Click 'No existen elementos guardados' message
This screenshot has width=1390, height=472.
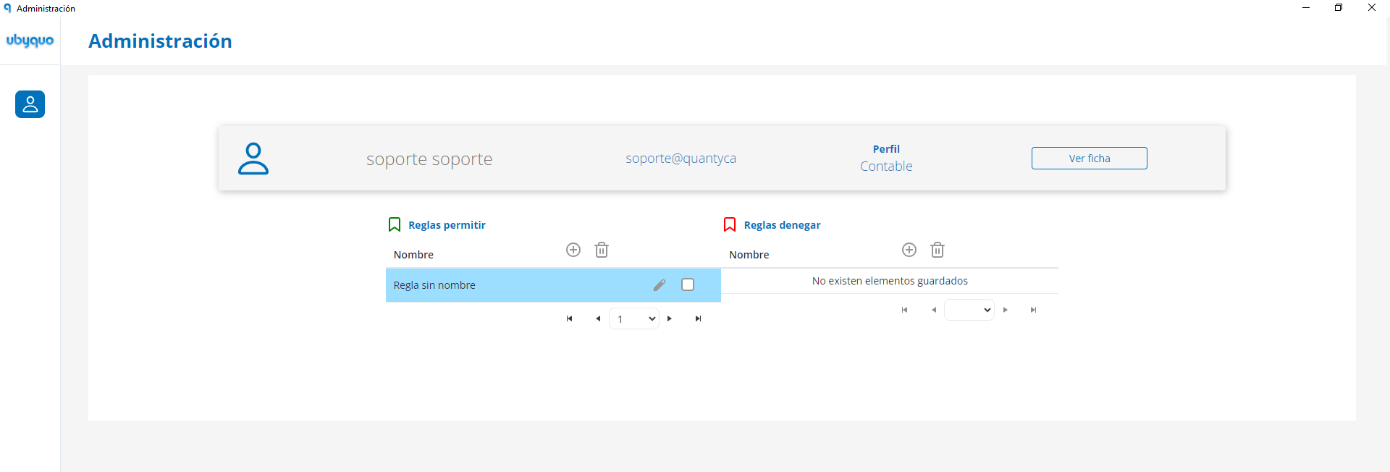pos(890,281)
